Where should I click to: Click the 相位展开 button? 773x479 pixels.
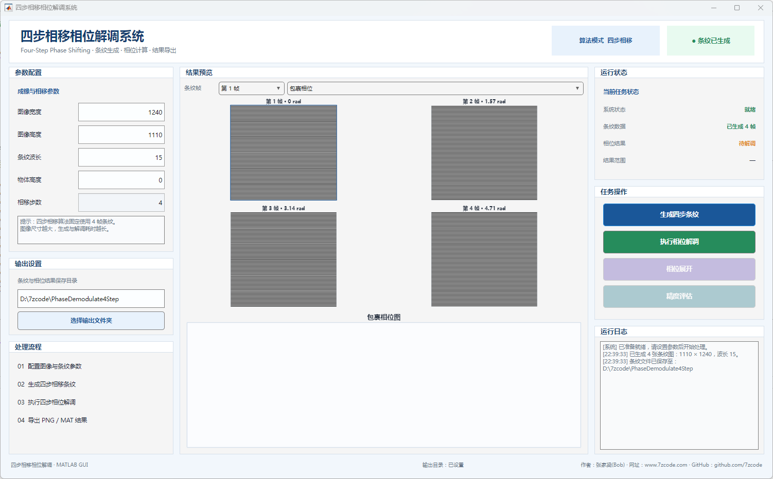pyautogui.click(x=679, y=269)
